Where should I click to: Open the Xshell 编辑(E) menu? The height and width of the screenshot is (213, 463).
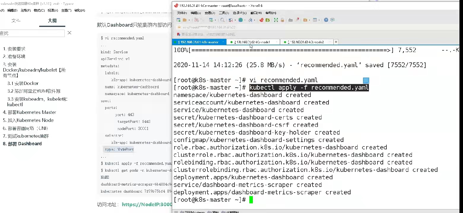[x=196, y=13]
